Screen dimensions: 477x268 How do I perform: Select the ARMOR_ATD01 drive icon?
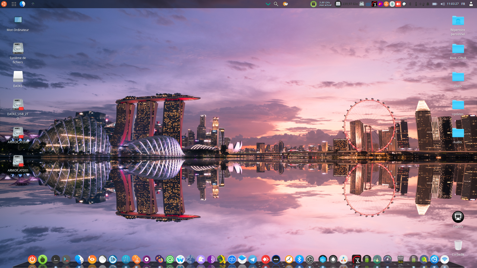[18, 161]
